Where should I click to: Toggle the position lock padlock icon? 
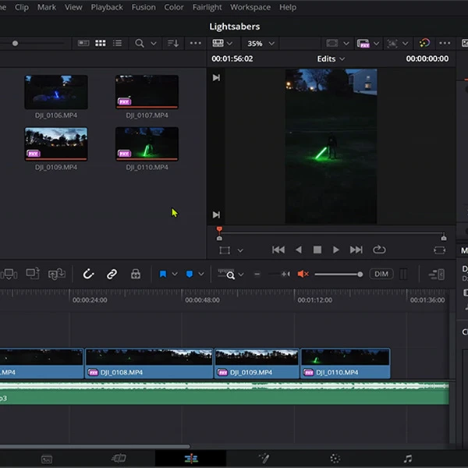pyautogui.click(x=136, y=274)
